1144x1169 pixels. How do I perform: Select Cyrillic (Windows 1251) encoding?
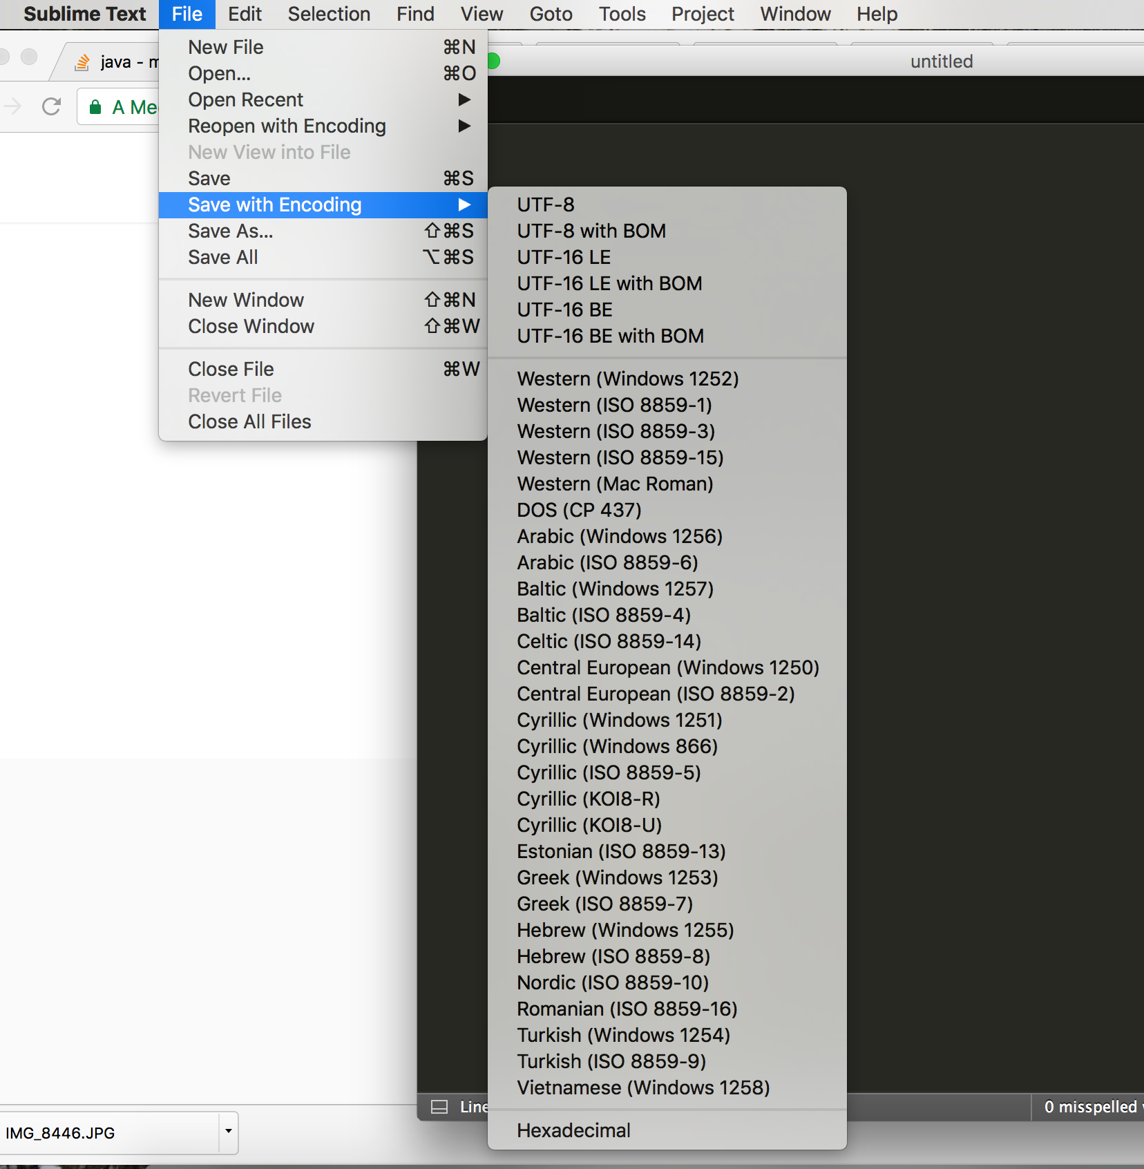[x=667, y=720]
